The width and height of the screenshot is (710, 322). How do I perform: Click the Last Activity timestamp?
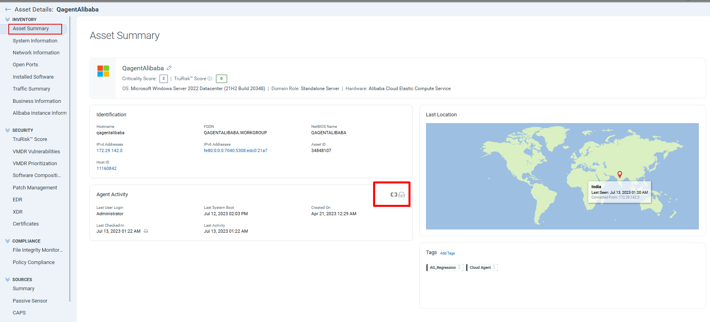[226, 231]
